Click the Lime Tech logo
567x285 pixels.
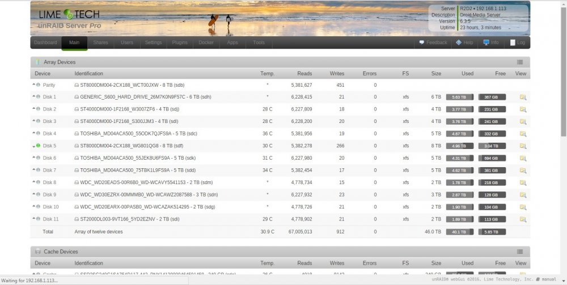[69, 15]
